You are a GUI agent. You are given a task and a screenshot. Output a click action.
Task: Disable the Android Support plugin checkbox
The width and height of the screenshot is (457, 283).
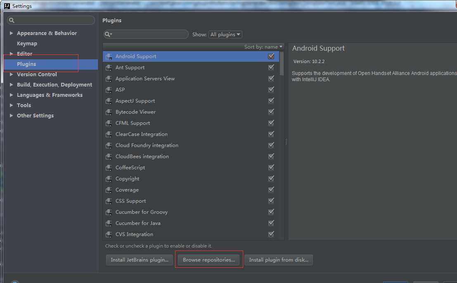click(271, 56)
